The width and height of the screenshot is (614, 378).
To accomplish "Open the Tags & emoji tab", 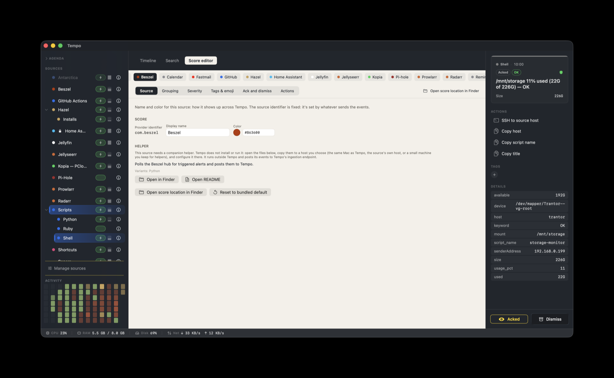I will (x=222, y=91).
